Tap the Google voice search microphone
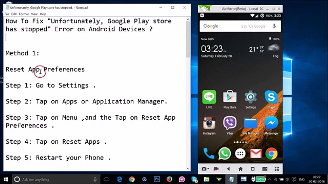 pyautogui.click(x=274, y=26)
